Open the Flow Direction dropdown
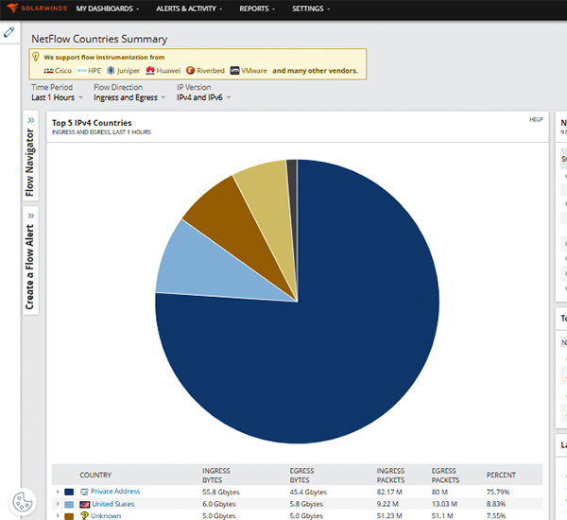This screenshot has height=520, width=567. point(129,97)
